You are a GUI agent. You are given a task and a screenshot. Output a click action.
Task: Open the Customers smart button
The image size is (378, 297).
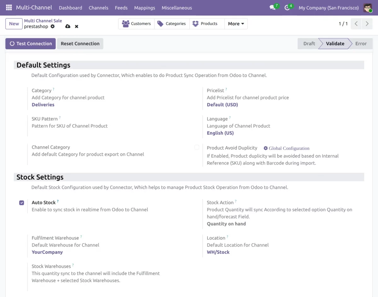pyautogui.click(x=136, y=24)
